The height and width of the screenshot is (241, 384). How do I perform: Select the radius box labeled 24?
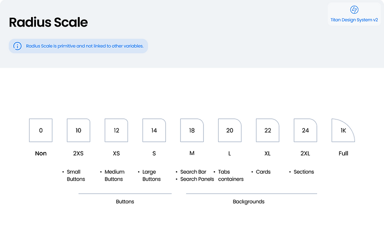[x=305, y=130]
